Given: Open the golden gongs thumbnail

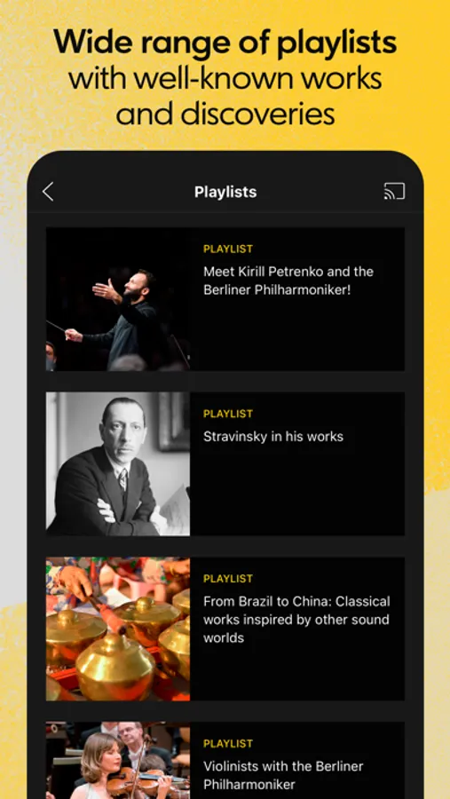Looking at the screenshot, I should point(118,629).
